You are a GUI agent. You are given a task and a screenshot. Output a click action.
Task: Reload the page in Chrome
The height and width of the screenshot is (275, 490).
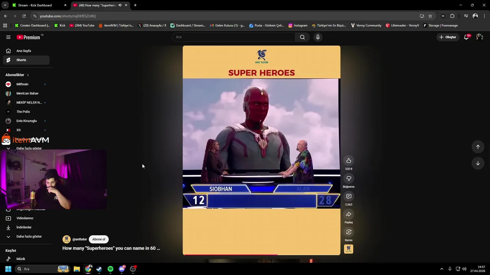pos(24,16)
